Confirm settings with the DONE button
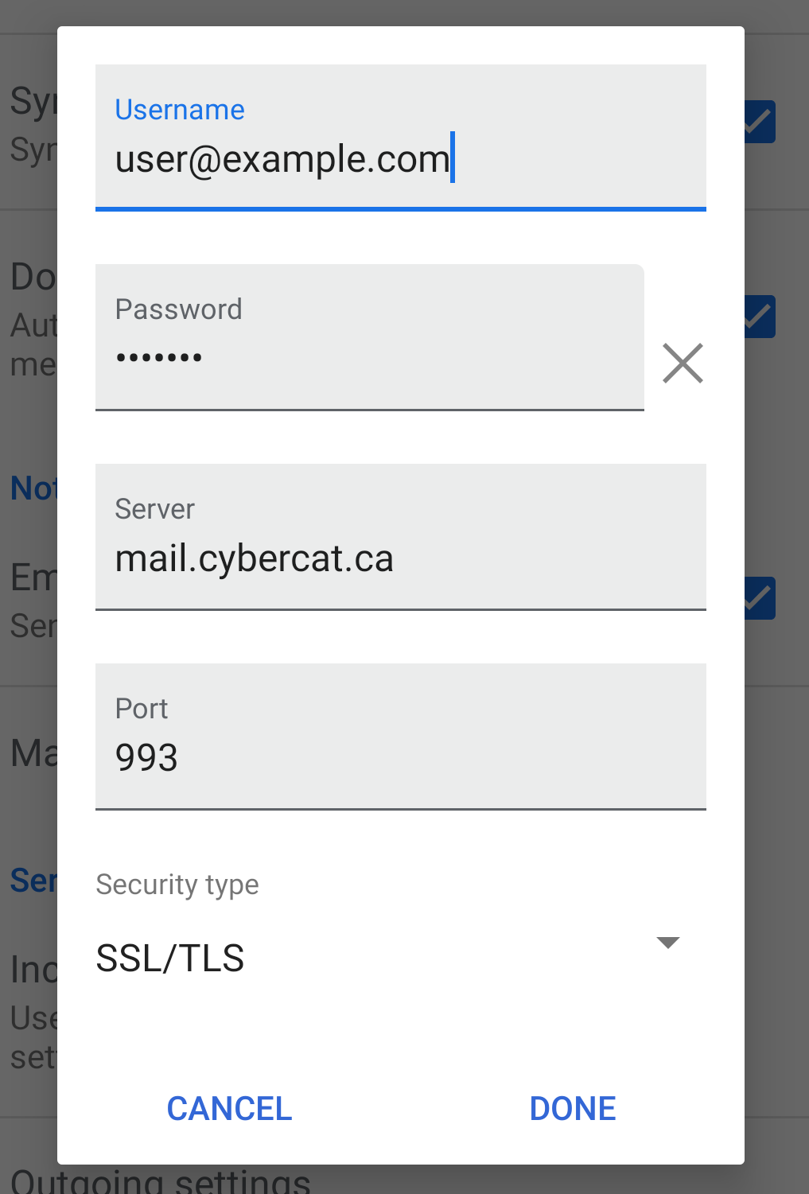809x1194 pixels. click(573, 1108)
